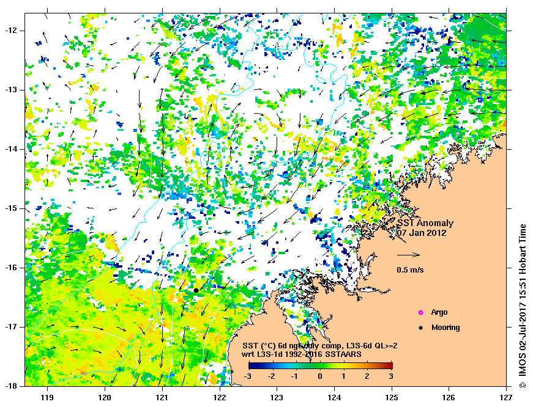533x407 pixels.
Task: Click the colorbar tick label '1'
Action: 344,376
